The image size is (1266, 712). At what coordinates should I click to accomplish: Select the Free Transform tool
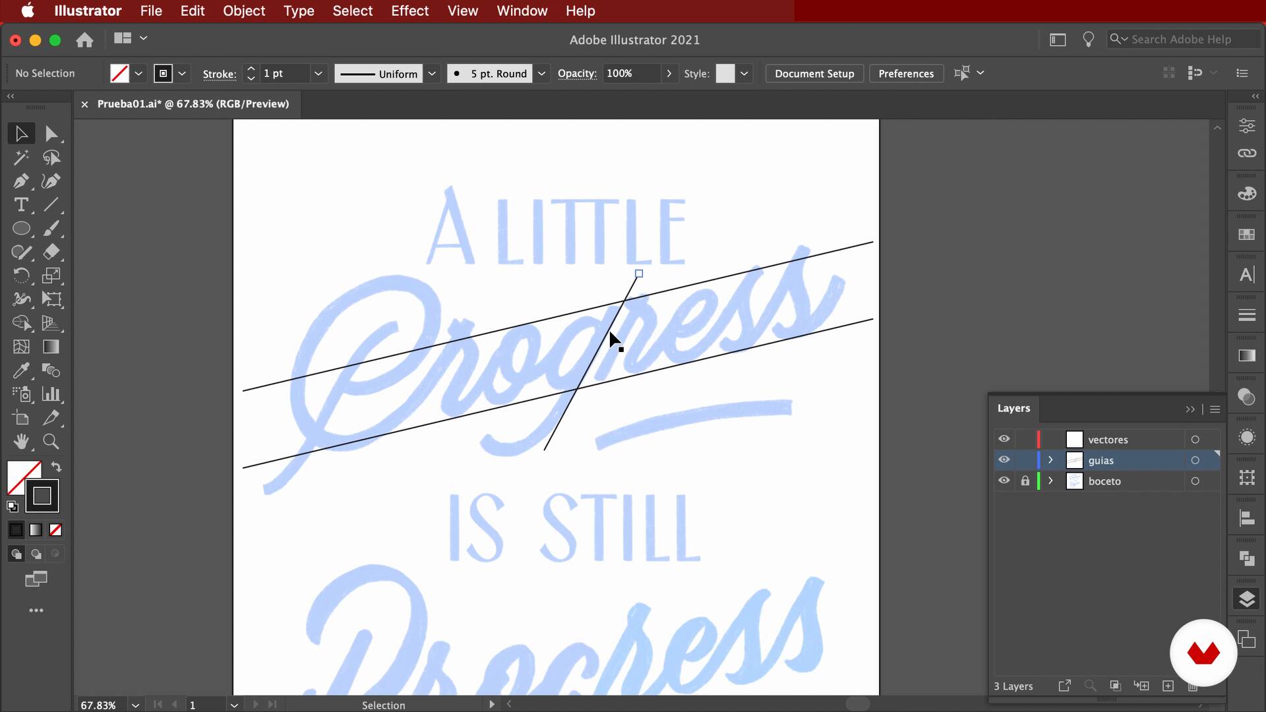51,299
